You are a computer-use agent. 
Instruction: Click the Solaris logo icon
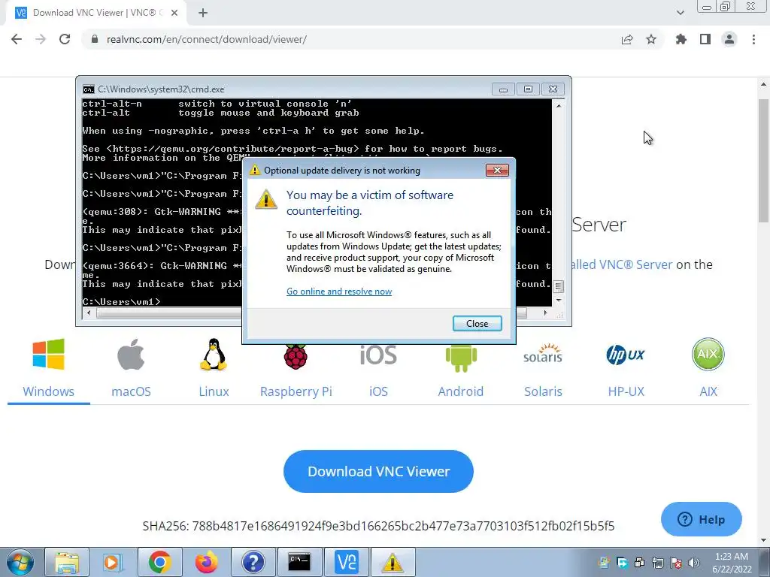click(543, 354)
